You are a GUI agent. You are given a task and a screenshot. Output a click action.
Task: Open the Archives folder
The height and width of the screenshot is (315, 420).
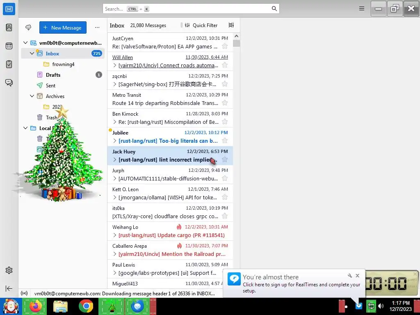pyautogui.click(x=63, y=96)
